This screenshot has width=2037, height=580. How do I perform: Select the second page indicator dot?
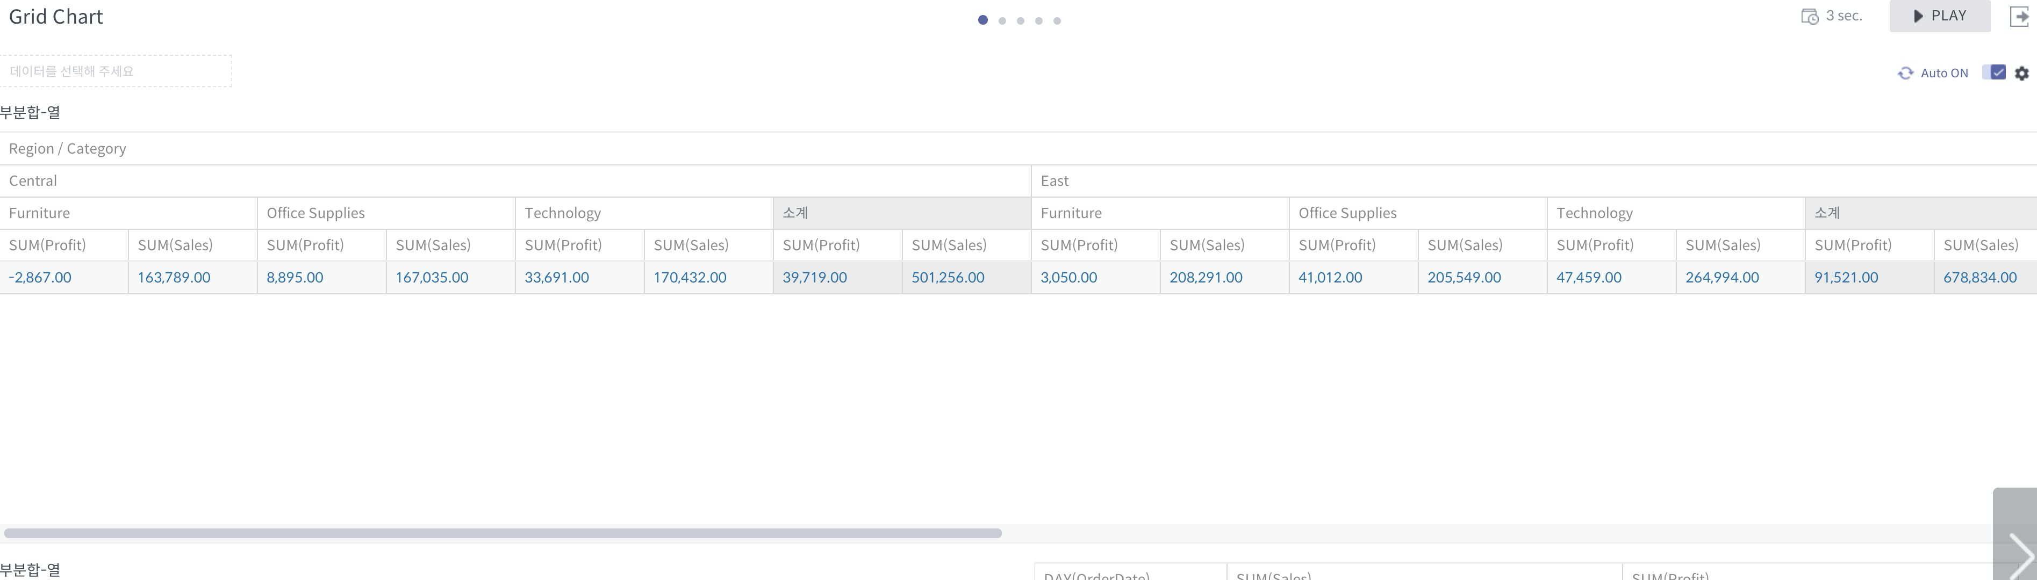(x=1002, y=20)
